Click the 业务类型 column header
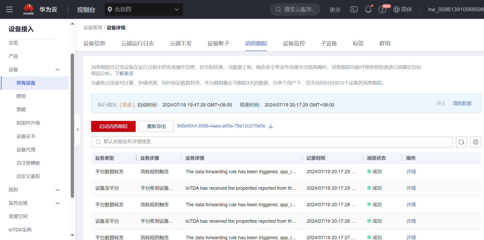Screen dimensions: 484x240 click(x=104, y=158)
